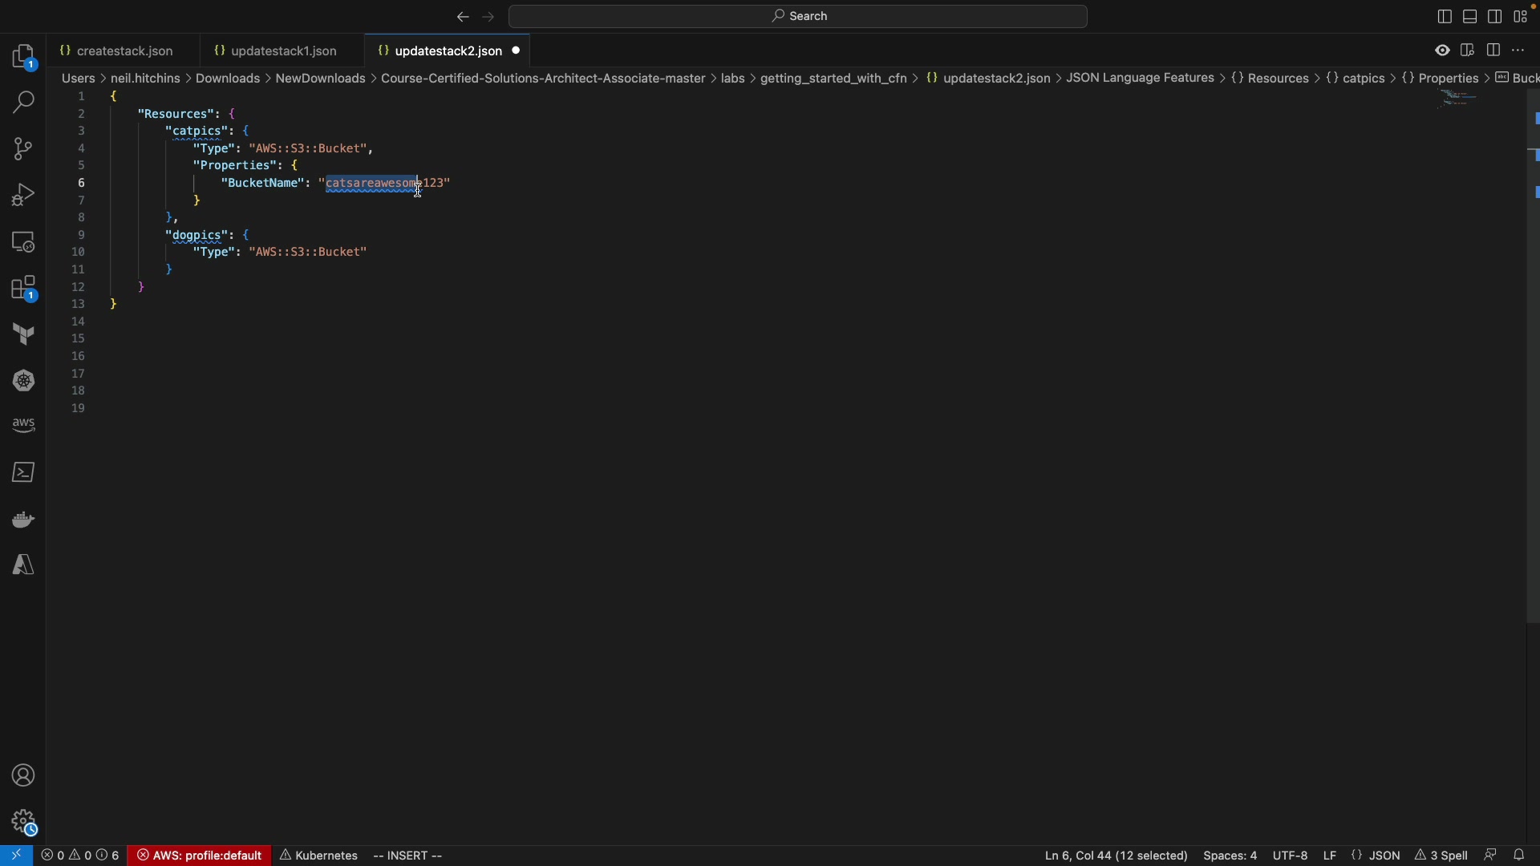Image resolution: width=1540 pixels, height=866 pixels.
Task: Open the Extensions view
Action: point(23,289)
